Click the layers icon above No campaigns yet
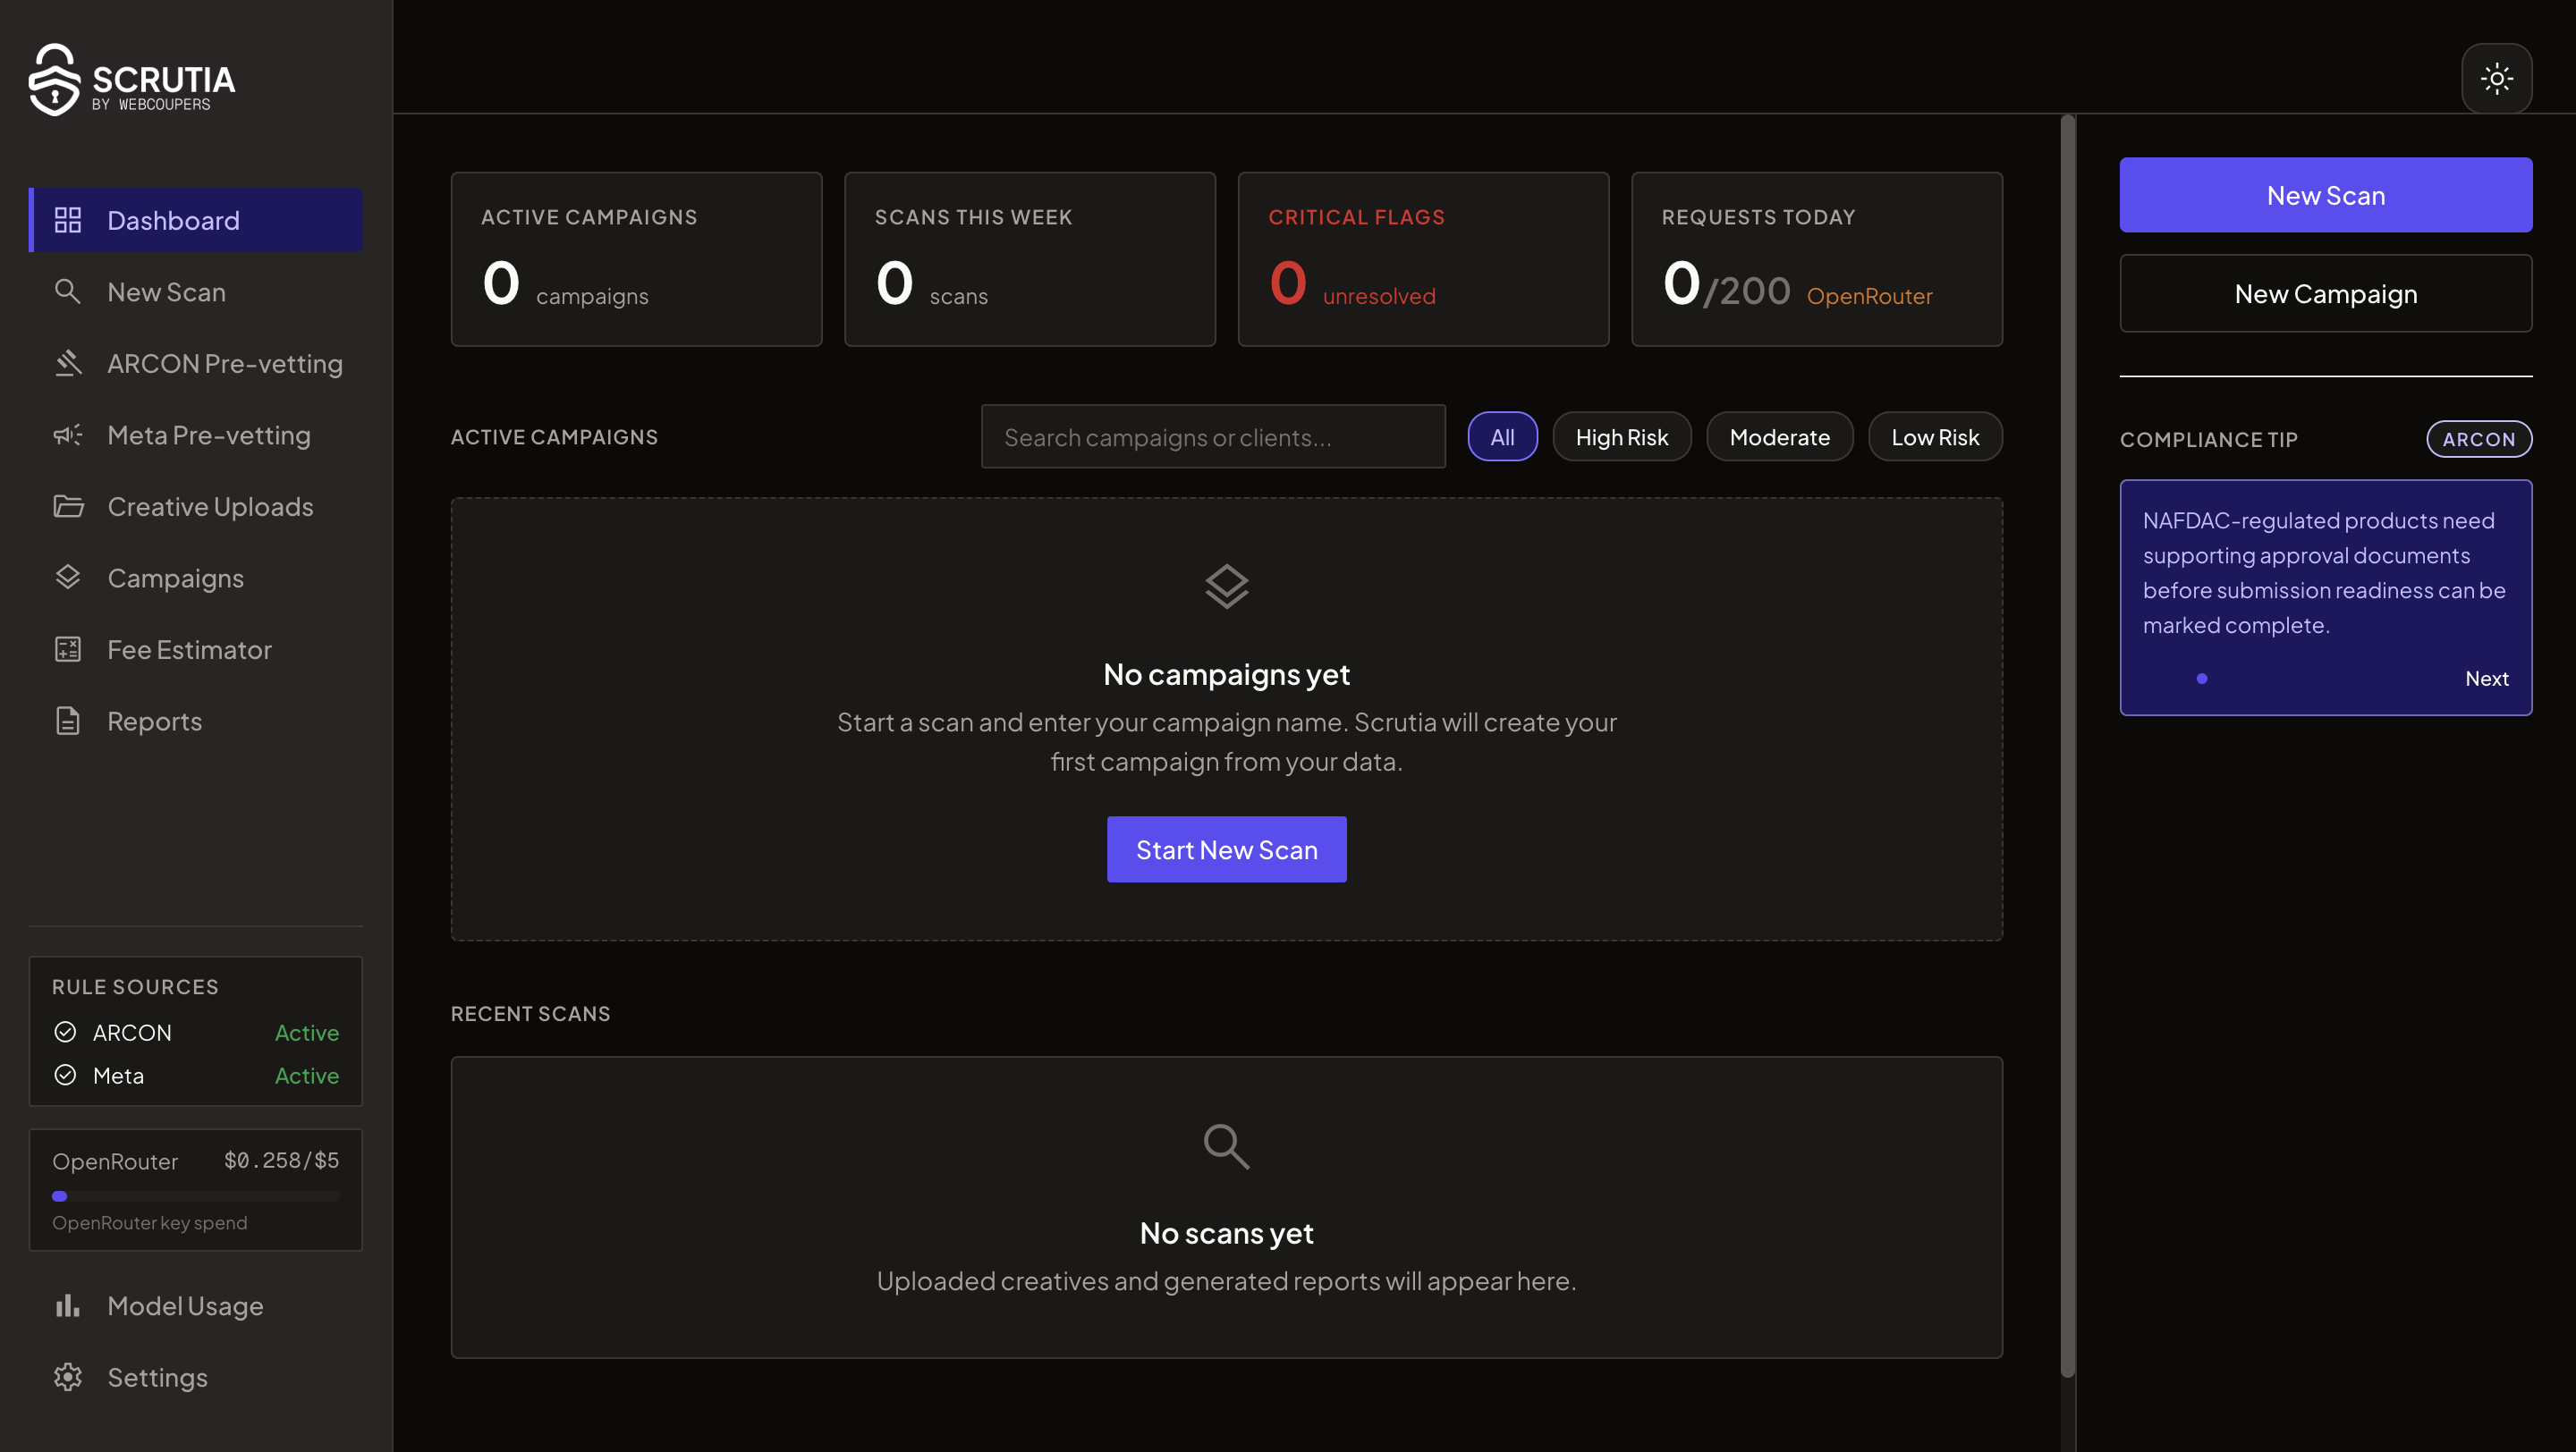 pos(1226,587)
